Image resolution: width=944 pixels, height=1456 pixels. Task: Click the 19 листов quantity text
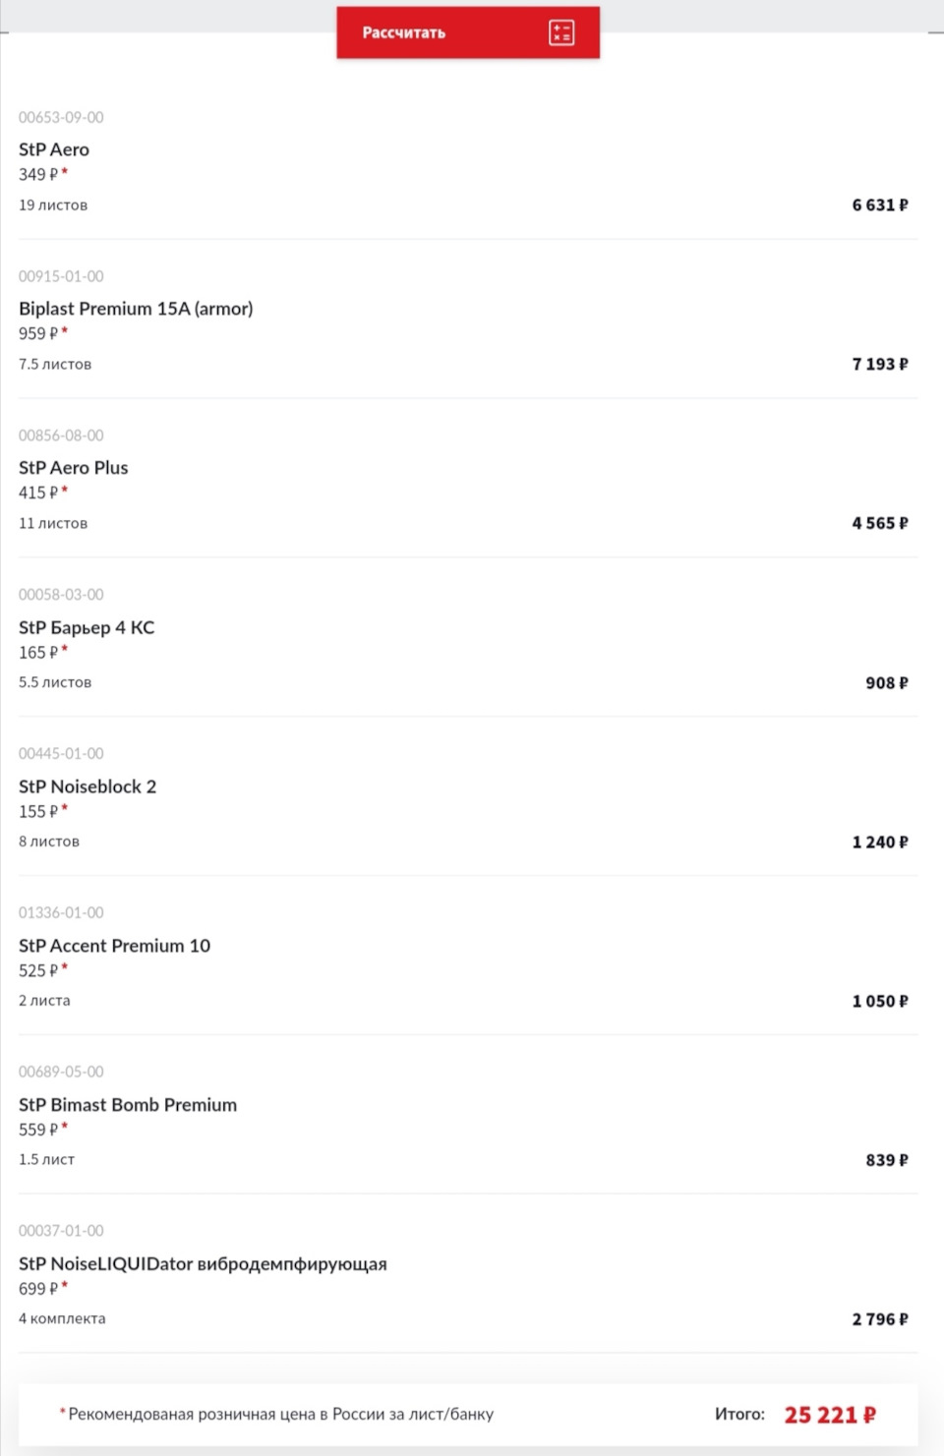coord(53,204)
